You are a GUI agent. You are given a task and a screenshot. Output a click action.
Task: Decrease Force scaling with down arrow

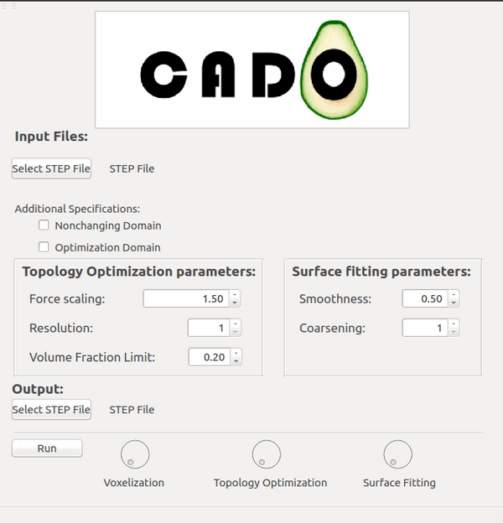pos(235,303)
